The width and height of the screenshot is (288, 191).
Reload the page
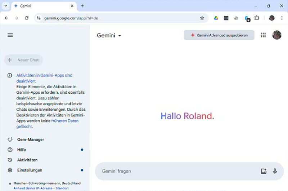tap(27, 18)
